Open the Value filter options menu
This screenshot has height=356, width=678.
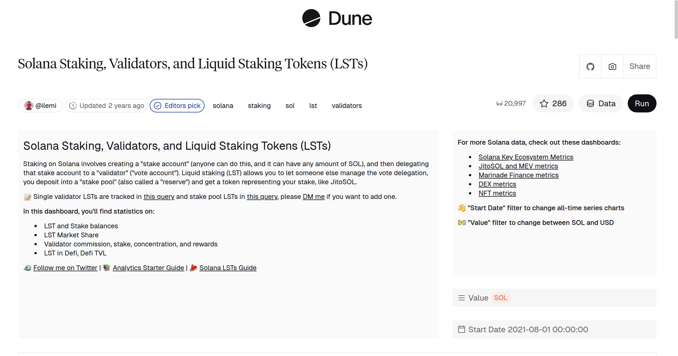[x=462, y=298]
